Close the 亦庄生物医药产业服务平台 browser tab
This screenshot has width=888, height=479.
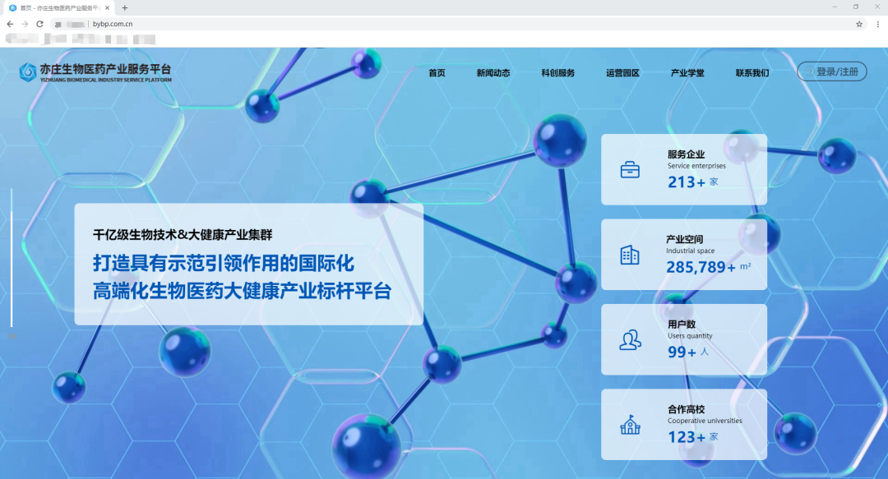pyautogui.click(x=107, y=8)
